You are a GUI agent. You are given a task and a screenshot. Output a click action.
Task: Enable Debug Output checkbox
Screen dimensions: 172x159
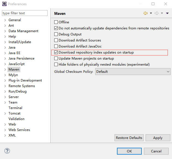56,34
